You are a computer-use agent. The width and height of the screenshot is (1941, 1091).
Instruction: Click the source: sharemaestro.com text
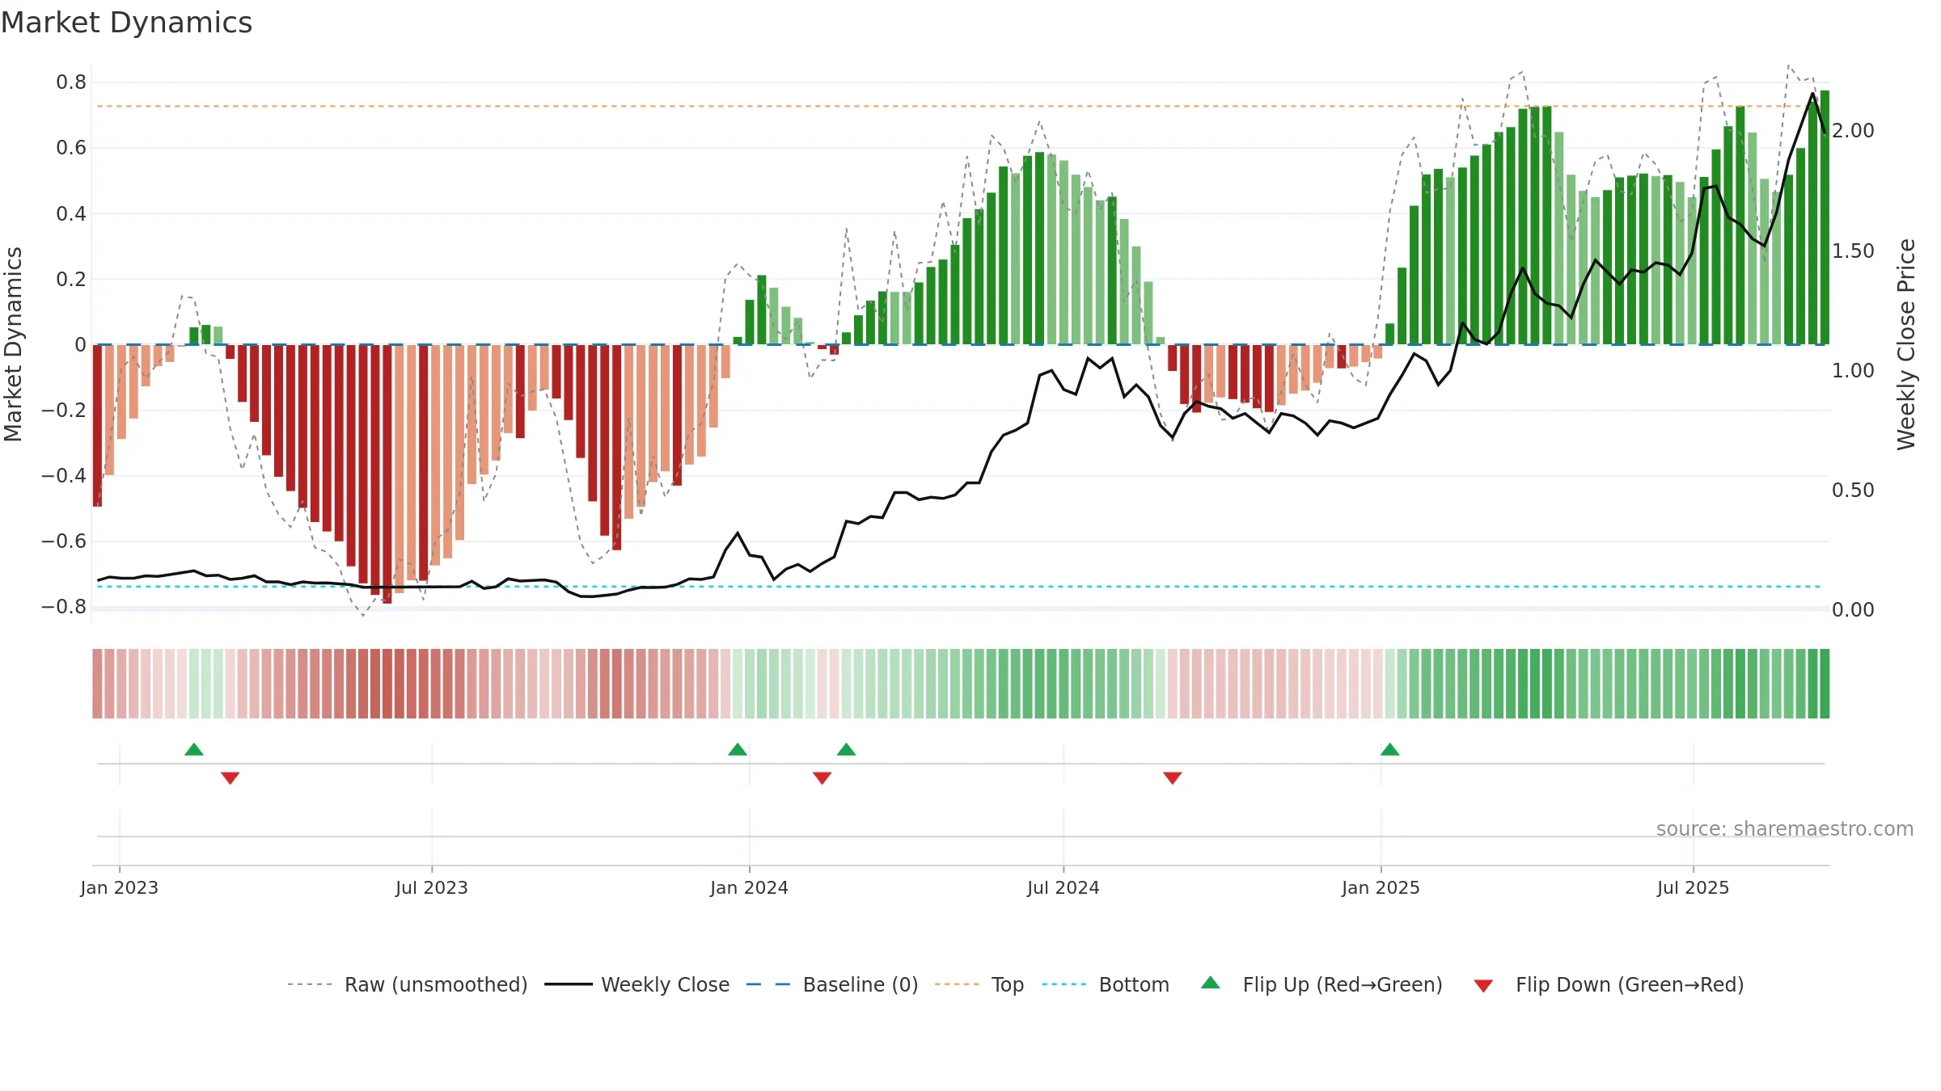[x=1785, y=828]
